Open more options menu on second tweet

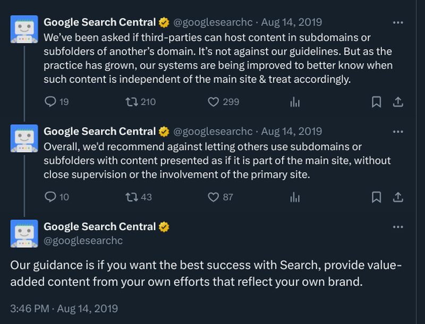tap(397, 132)
